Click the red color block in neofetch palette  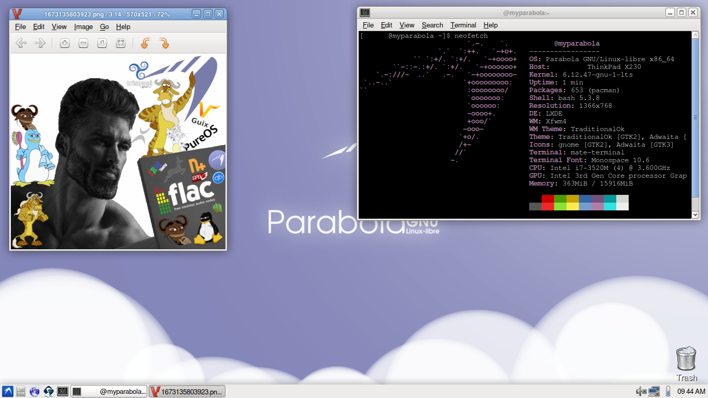click(548, 198)
